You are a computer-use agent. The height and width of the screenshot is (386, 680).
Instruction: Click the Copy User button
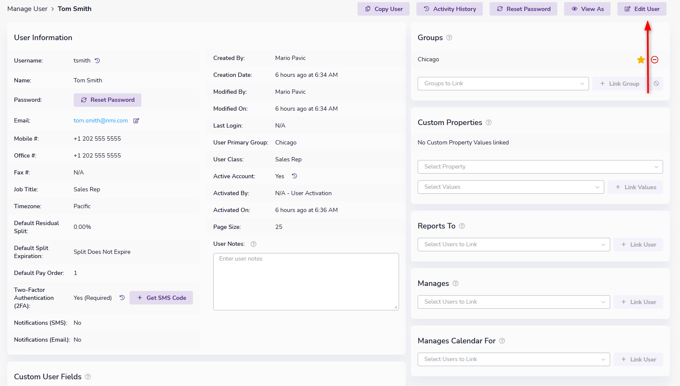pyautogui.click(x=383, y=9)
